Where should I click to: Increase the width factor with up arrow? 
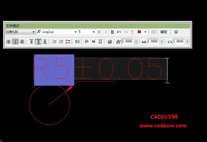pyautogui.click(x=188, y=40)
